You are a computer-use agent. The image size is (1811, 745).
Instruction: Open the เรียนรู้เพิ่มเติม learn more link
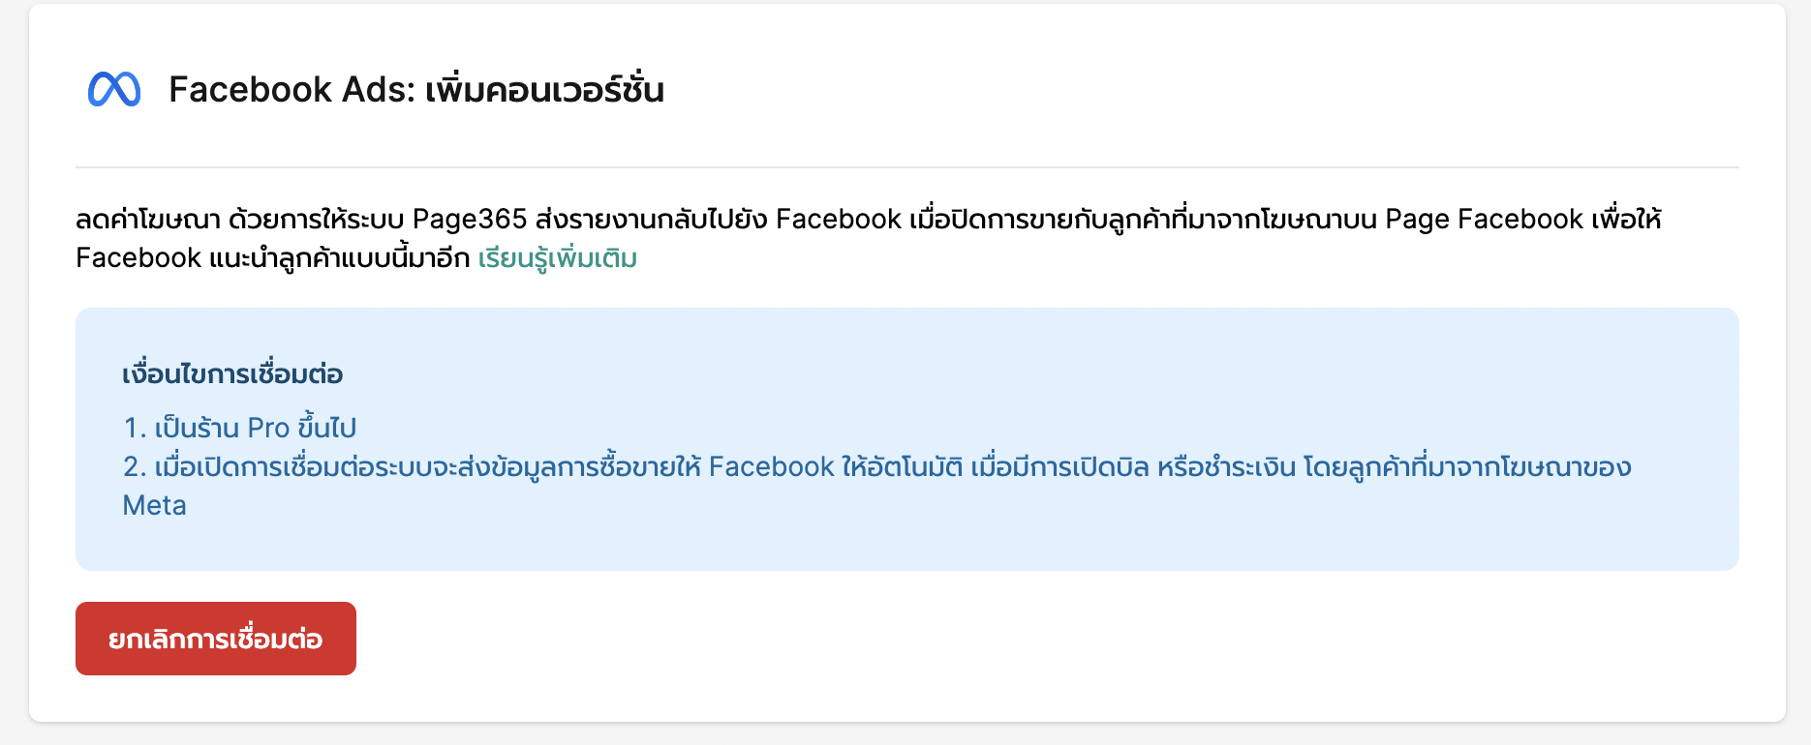coord(557,258)
